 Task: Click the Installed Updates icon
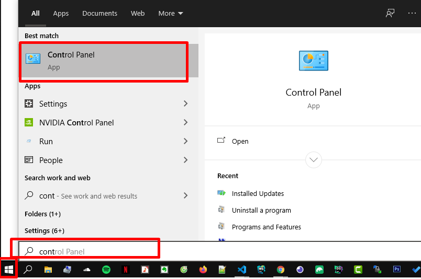pyautogui.click(x=221, y=193)
